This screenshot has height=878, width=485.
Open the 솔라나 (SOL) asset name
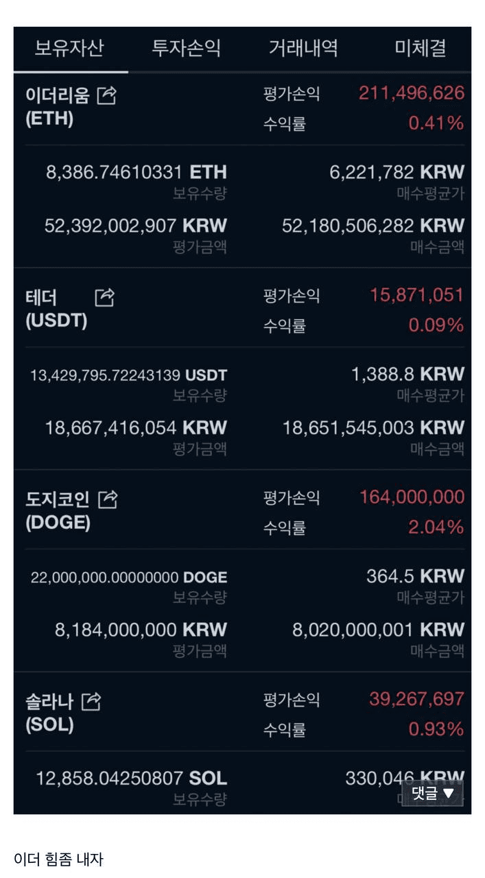click(x=49, y=713)
